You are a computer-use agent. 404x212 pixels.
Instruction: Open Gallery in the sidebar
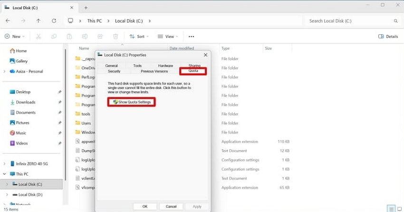pyautogui.click(x=19, y=61)
